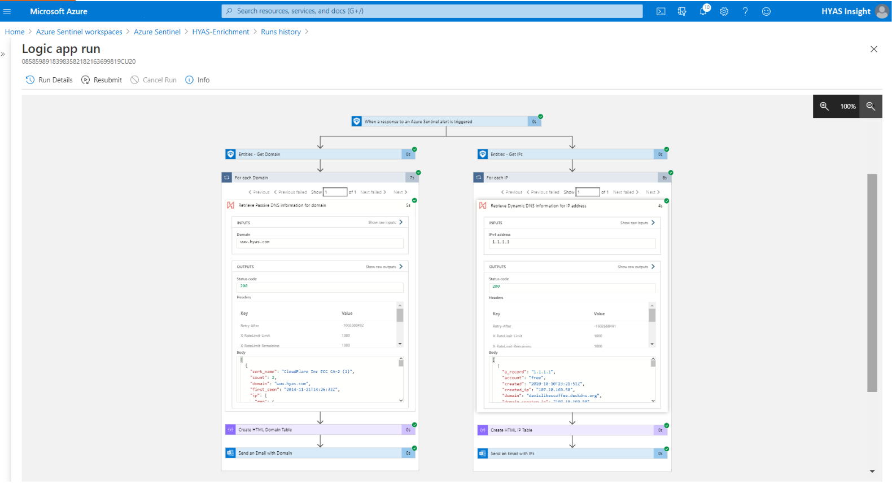Click the 100% zoom level label
This screenshot has width=892, height=489.
pos(848,107)
